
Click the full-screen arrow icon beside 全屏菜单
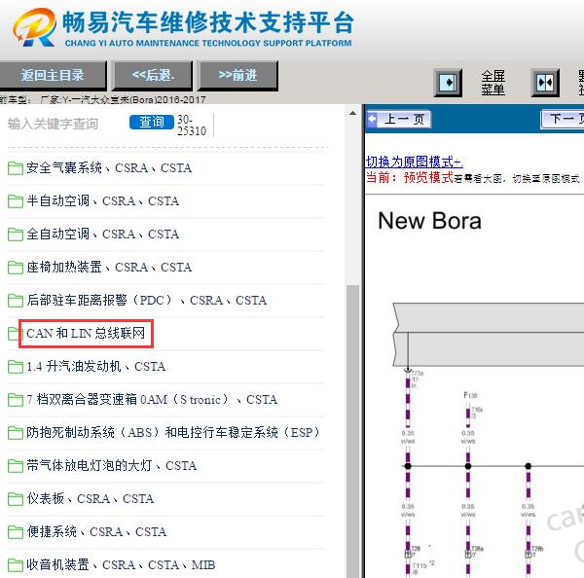click(x=448, y=83)
